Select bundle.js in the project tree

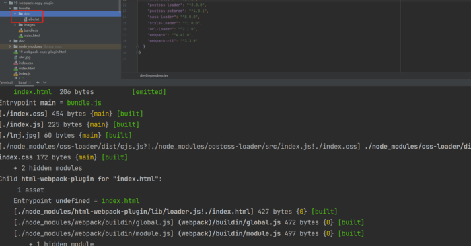pos(31,30)
